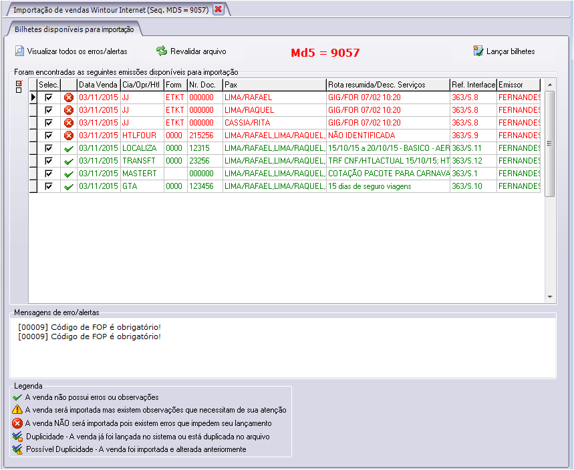Click the document number 123456 cell
The height and width of the screenshot is (470, 574).
[x=205, y=186]
